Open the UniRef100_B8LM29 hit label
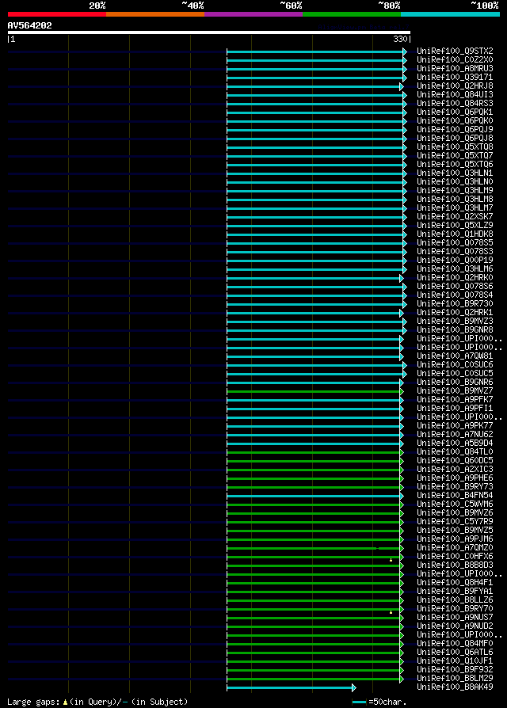The height and width of the screenshot is (708, 507). click(x=455, y=678)
